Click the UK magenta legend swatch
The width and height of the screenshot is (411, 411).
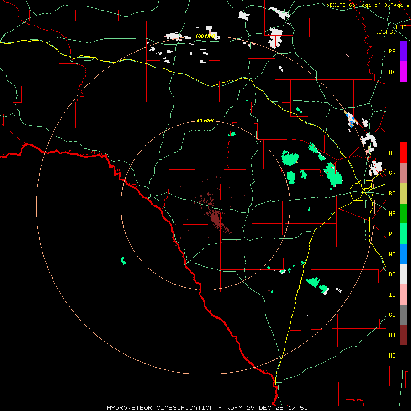click(x=403, y=72)
